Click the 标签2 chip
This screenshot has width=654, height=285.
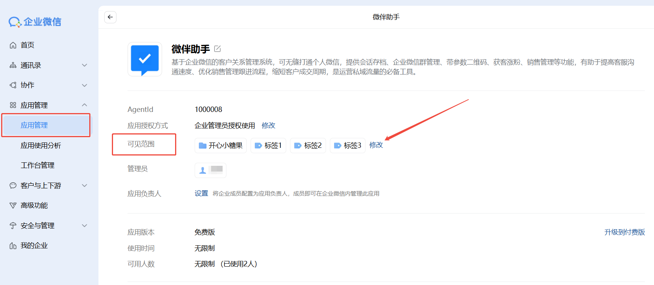point(308,146)
